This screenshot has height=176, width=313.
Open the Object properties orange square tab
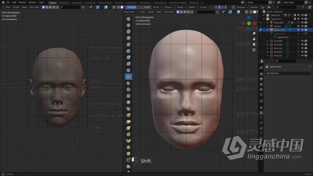(261, 108)
